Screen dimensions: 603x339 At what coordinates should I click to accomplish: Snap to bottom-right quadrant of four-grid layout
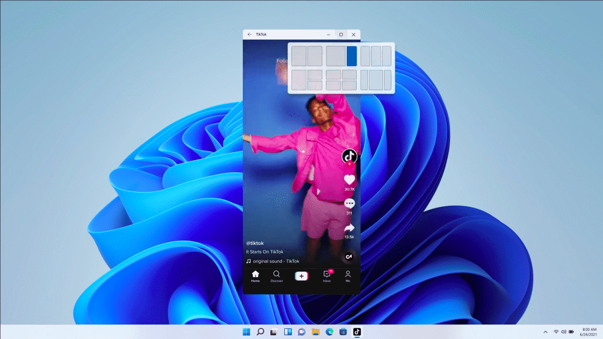pos(350,85)
